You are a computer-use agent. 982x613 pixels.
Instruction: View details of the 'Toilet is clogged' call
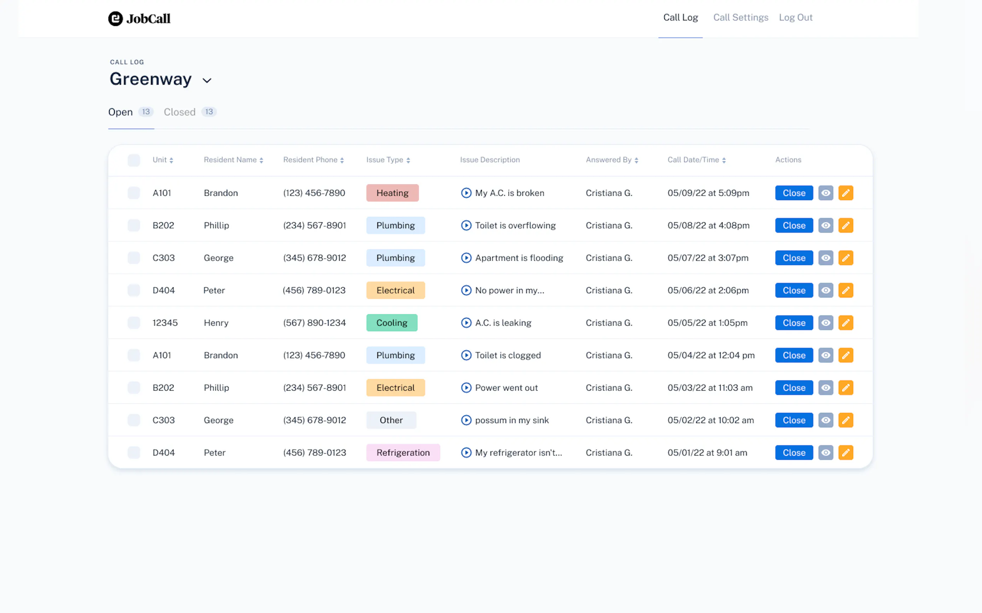[x=825, y=355]
